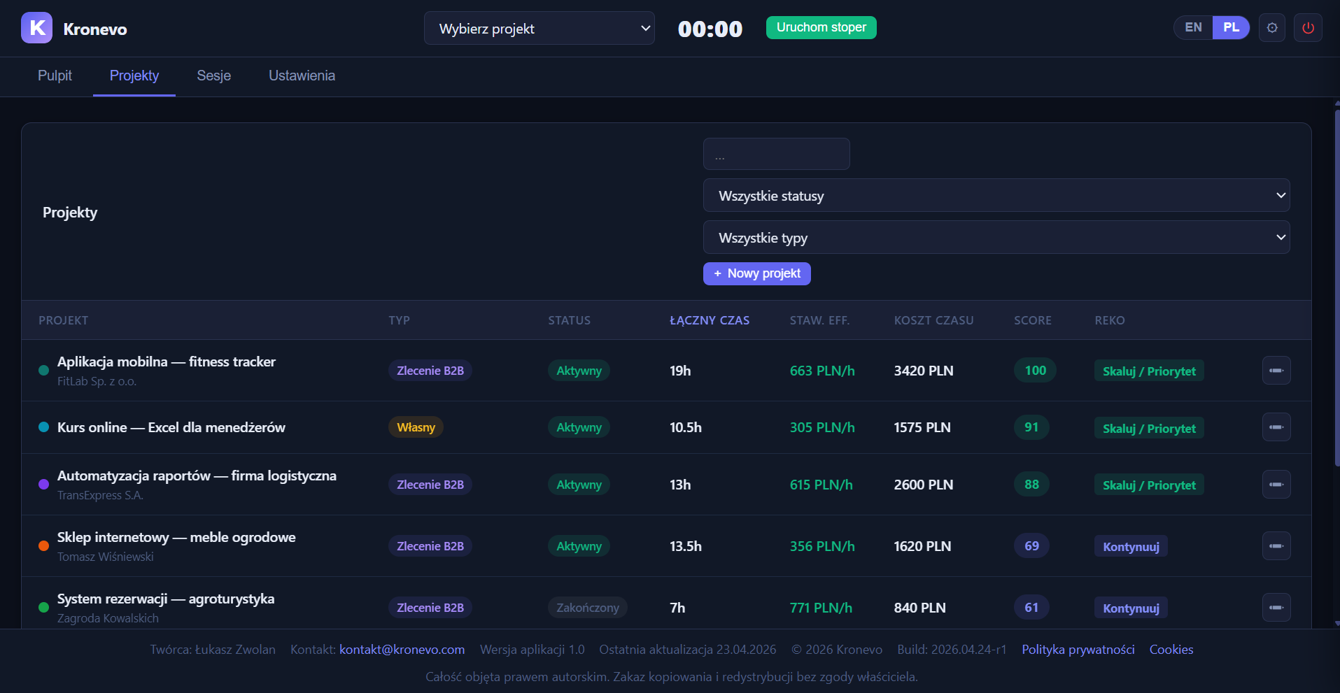Open the Wszystkie statusy filter dropdown

click(x=996, y=196)
